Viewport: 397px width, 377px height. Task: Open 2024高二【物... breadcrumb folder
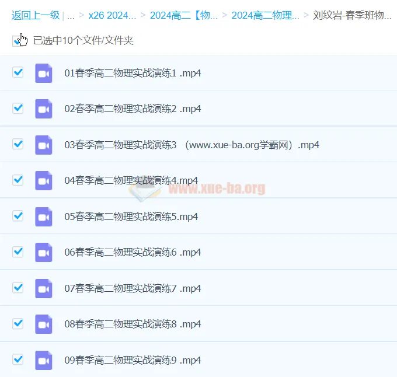[x=183, y=15]
